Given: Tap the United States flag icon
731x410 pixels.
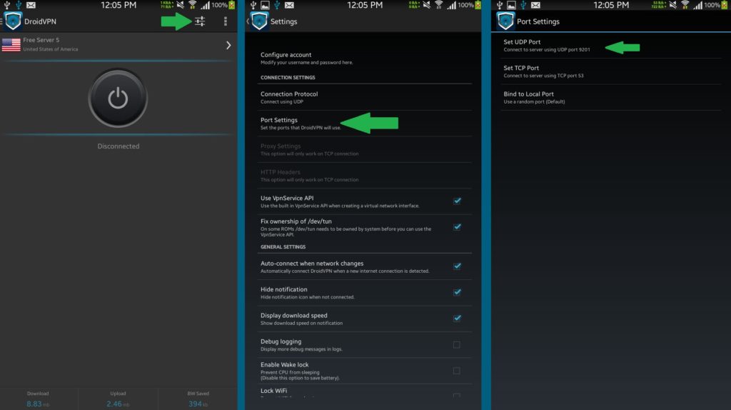Looking at the screenshot, I should pos(11,45).
